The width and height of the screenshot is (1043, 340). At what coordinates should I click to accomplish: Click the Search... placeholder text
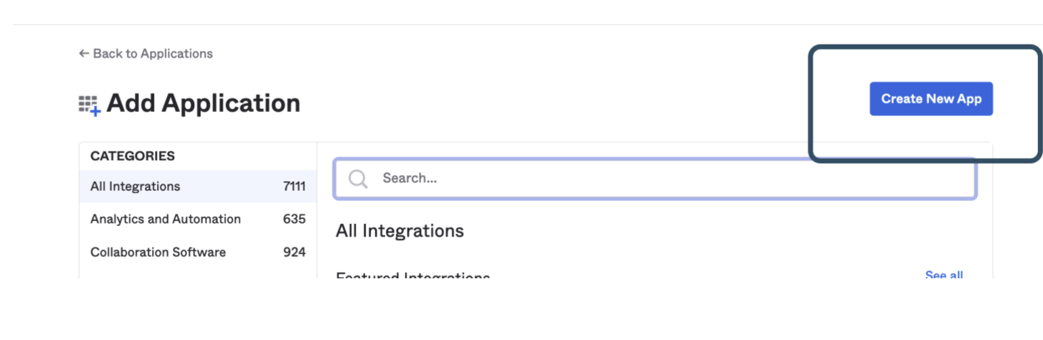(410, 178)
